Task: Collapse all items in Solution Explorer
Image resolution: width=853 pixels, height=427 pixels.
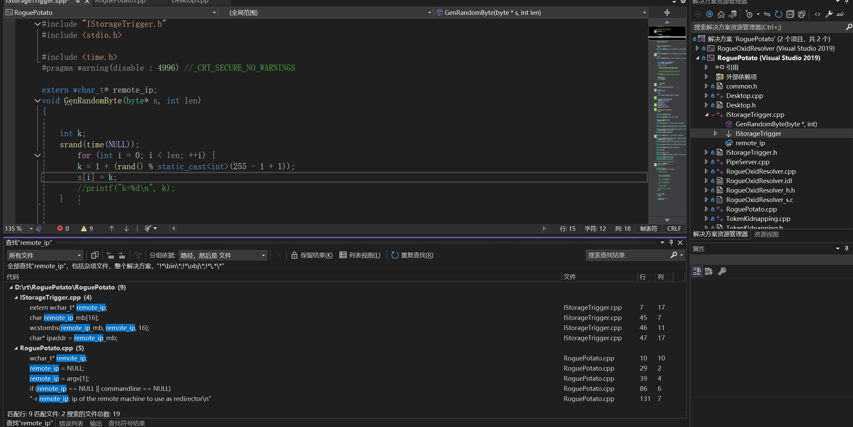Action: pyautogui.click(x=790, y=14)
